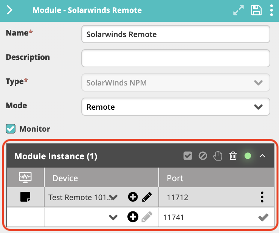Click port value 11712
Viewport: 279px width, 233px height.
click(x=177, y=197)
